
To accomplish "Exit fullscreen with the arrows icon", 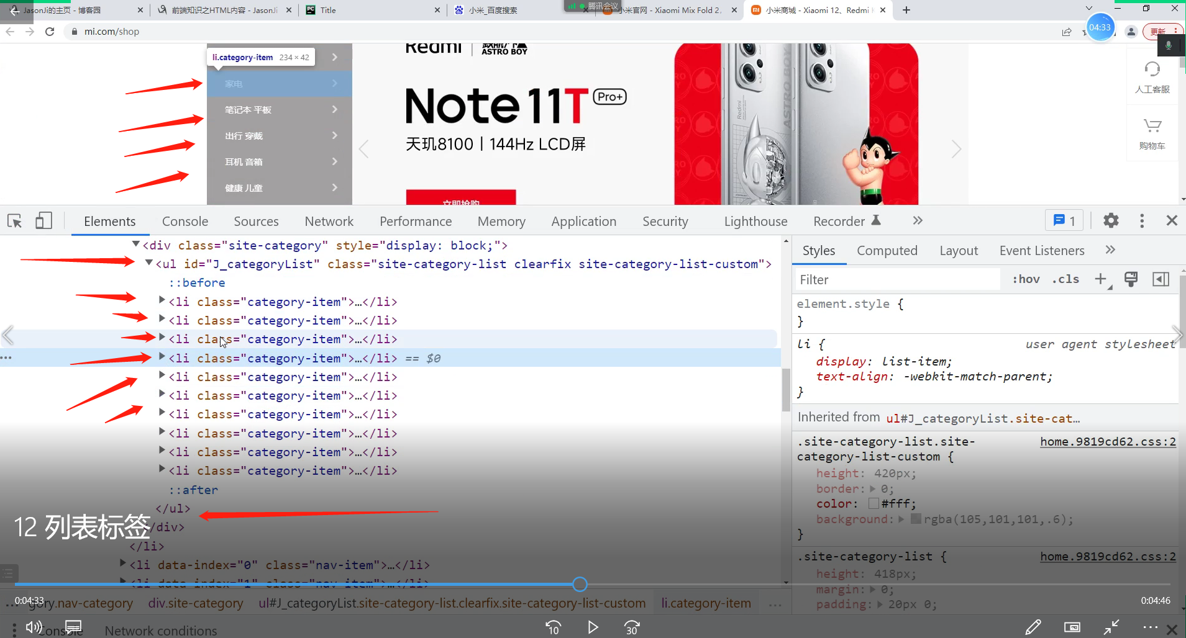I will coord(1111,627).
